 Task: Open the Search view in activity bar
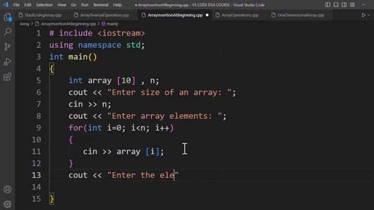8,32
